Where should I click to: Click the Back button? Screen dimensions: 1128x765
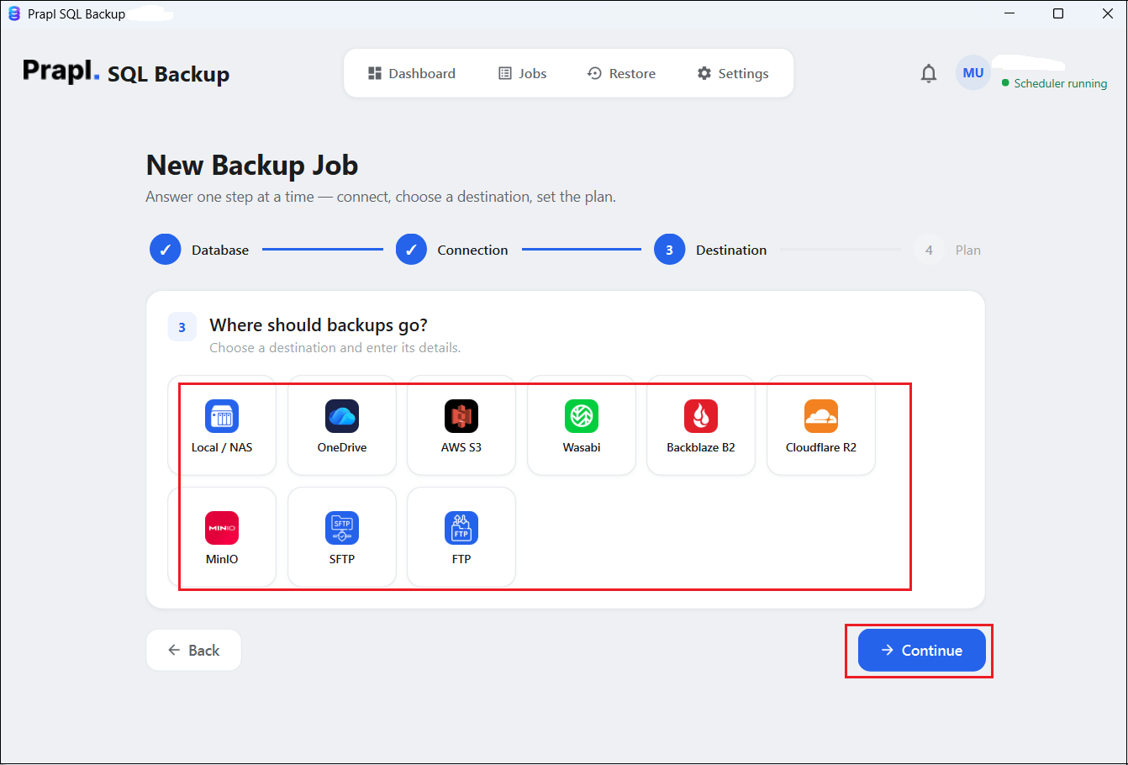(194, 651)
